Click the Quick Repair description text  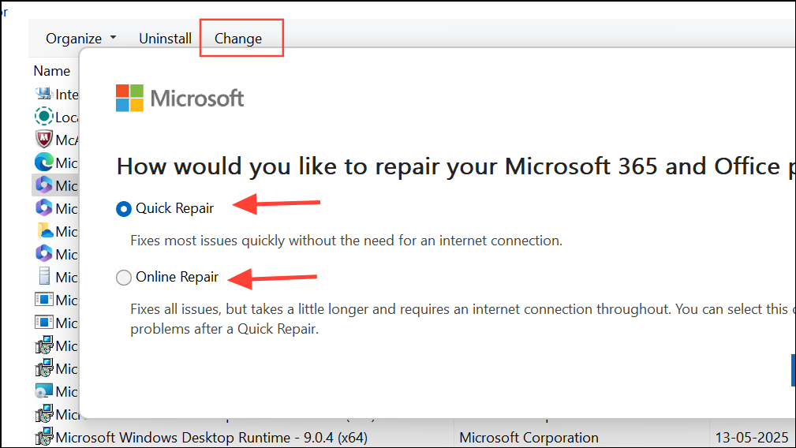346,241
